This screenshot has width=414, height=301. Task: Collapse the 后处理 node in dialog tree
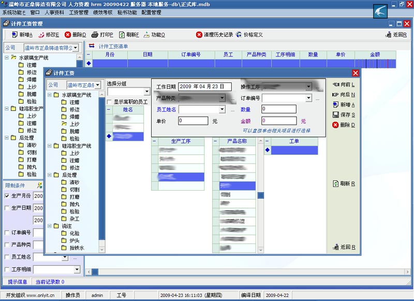click(49, 175)
